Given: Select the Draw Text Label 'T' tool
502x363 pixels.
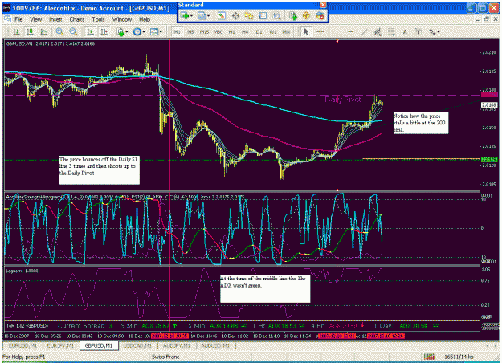Looking at the screenshot, I should [x=418, y=31].
